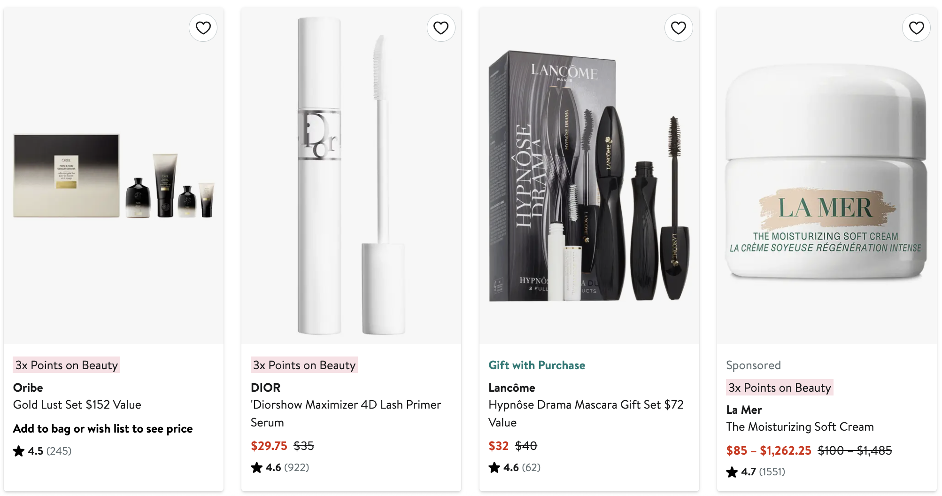Viewport: 942px width, 496px height.
Task: View the 4.5 star rating for Oribe
Action: pos(42,451)
